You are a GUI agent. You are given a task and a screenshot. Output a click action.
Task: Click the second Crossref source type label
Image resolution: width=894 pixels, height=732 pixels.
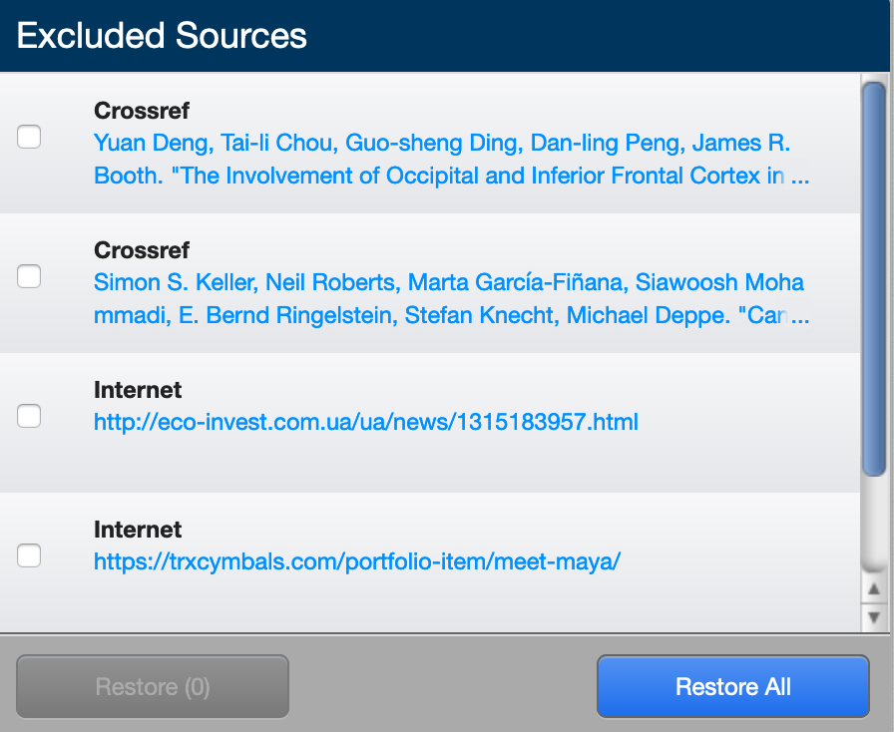141,250
